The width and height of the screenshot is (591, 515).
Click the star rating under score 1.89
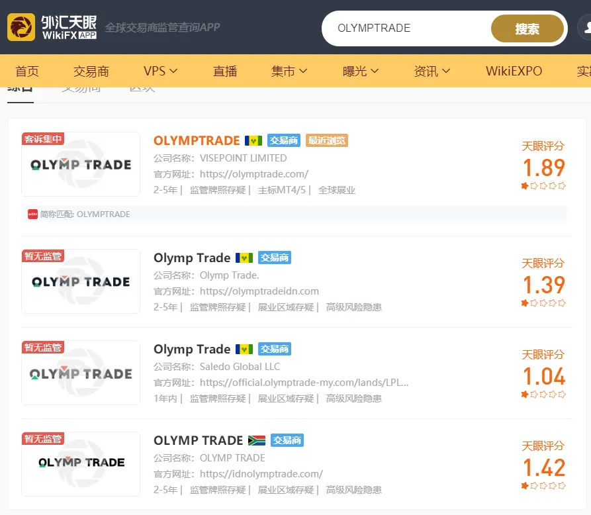click(x=543, y=186)
